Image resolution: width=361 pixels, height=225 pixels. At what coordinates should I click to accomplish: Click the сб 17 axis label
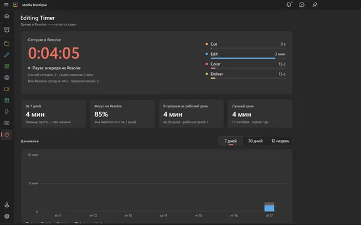pyautogui.click(x=269, y=216)
